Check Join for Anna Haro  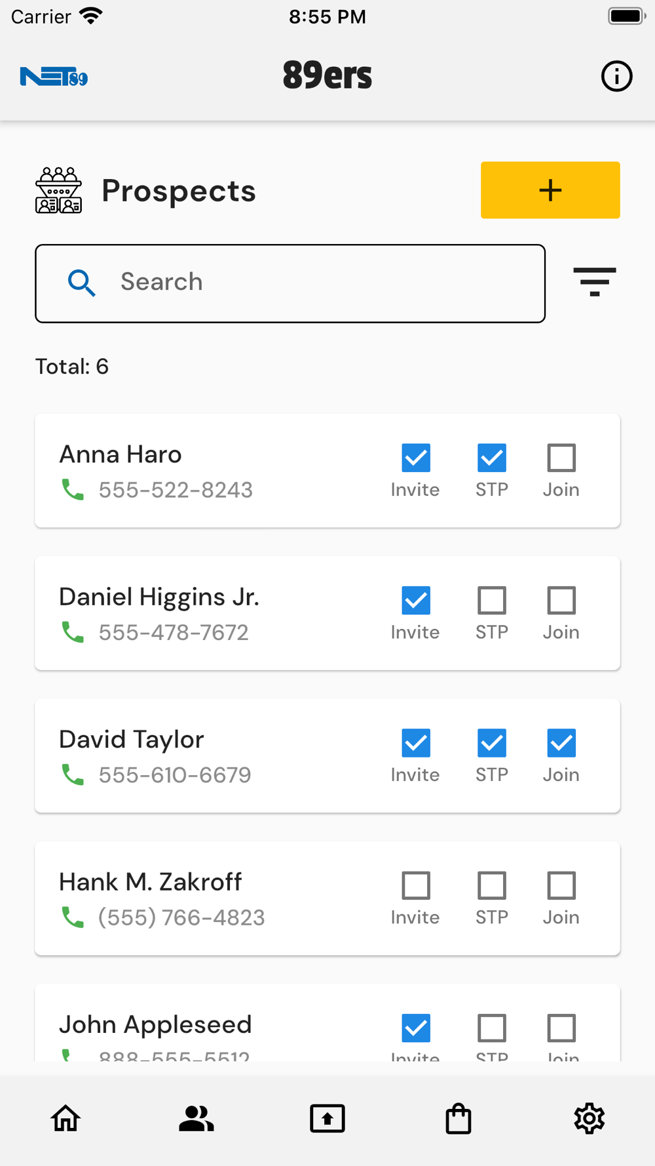click(561, 458)
